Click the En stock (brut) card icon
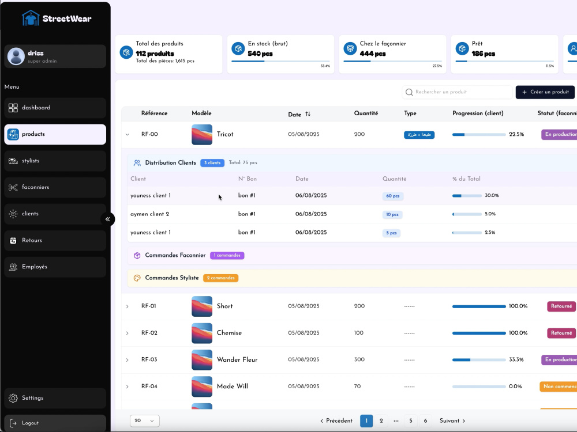Image resolution: width=577 pixels, height=432 pixels. point(238,48)
